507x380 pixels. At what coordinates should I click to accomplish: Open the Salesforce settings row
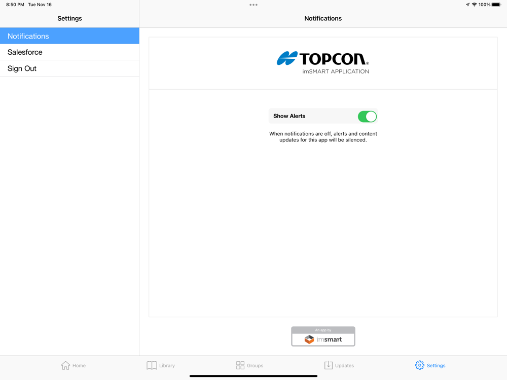(x=69, y=52)
